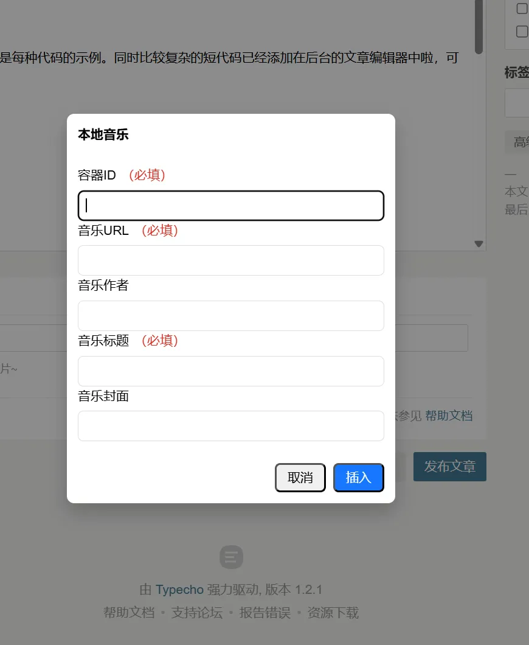
Task: Click the 音乐URL text field
Action: point(230,260)
